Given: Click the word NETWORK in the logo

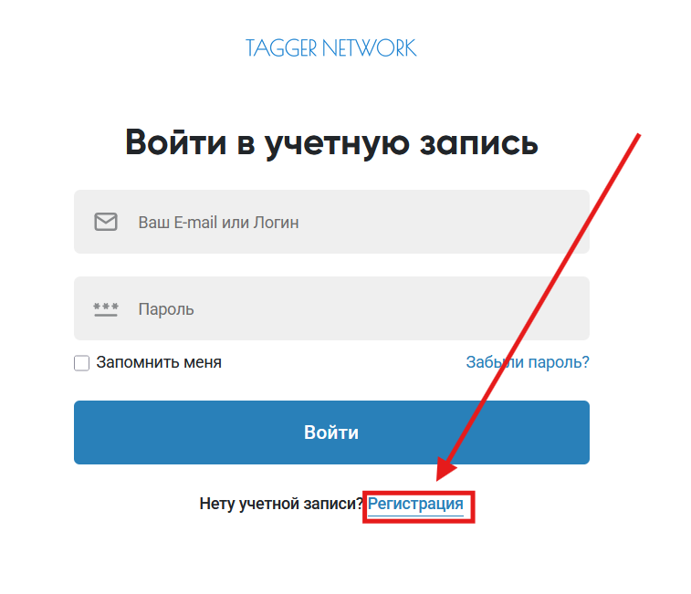Looking at the screenshot, I should pos(370,48).
